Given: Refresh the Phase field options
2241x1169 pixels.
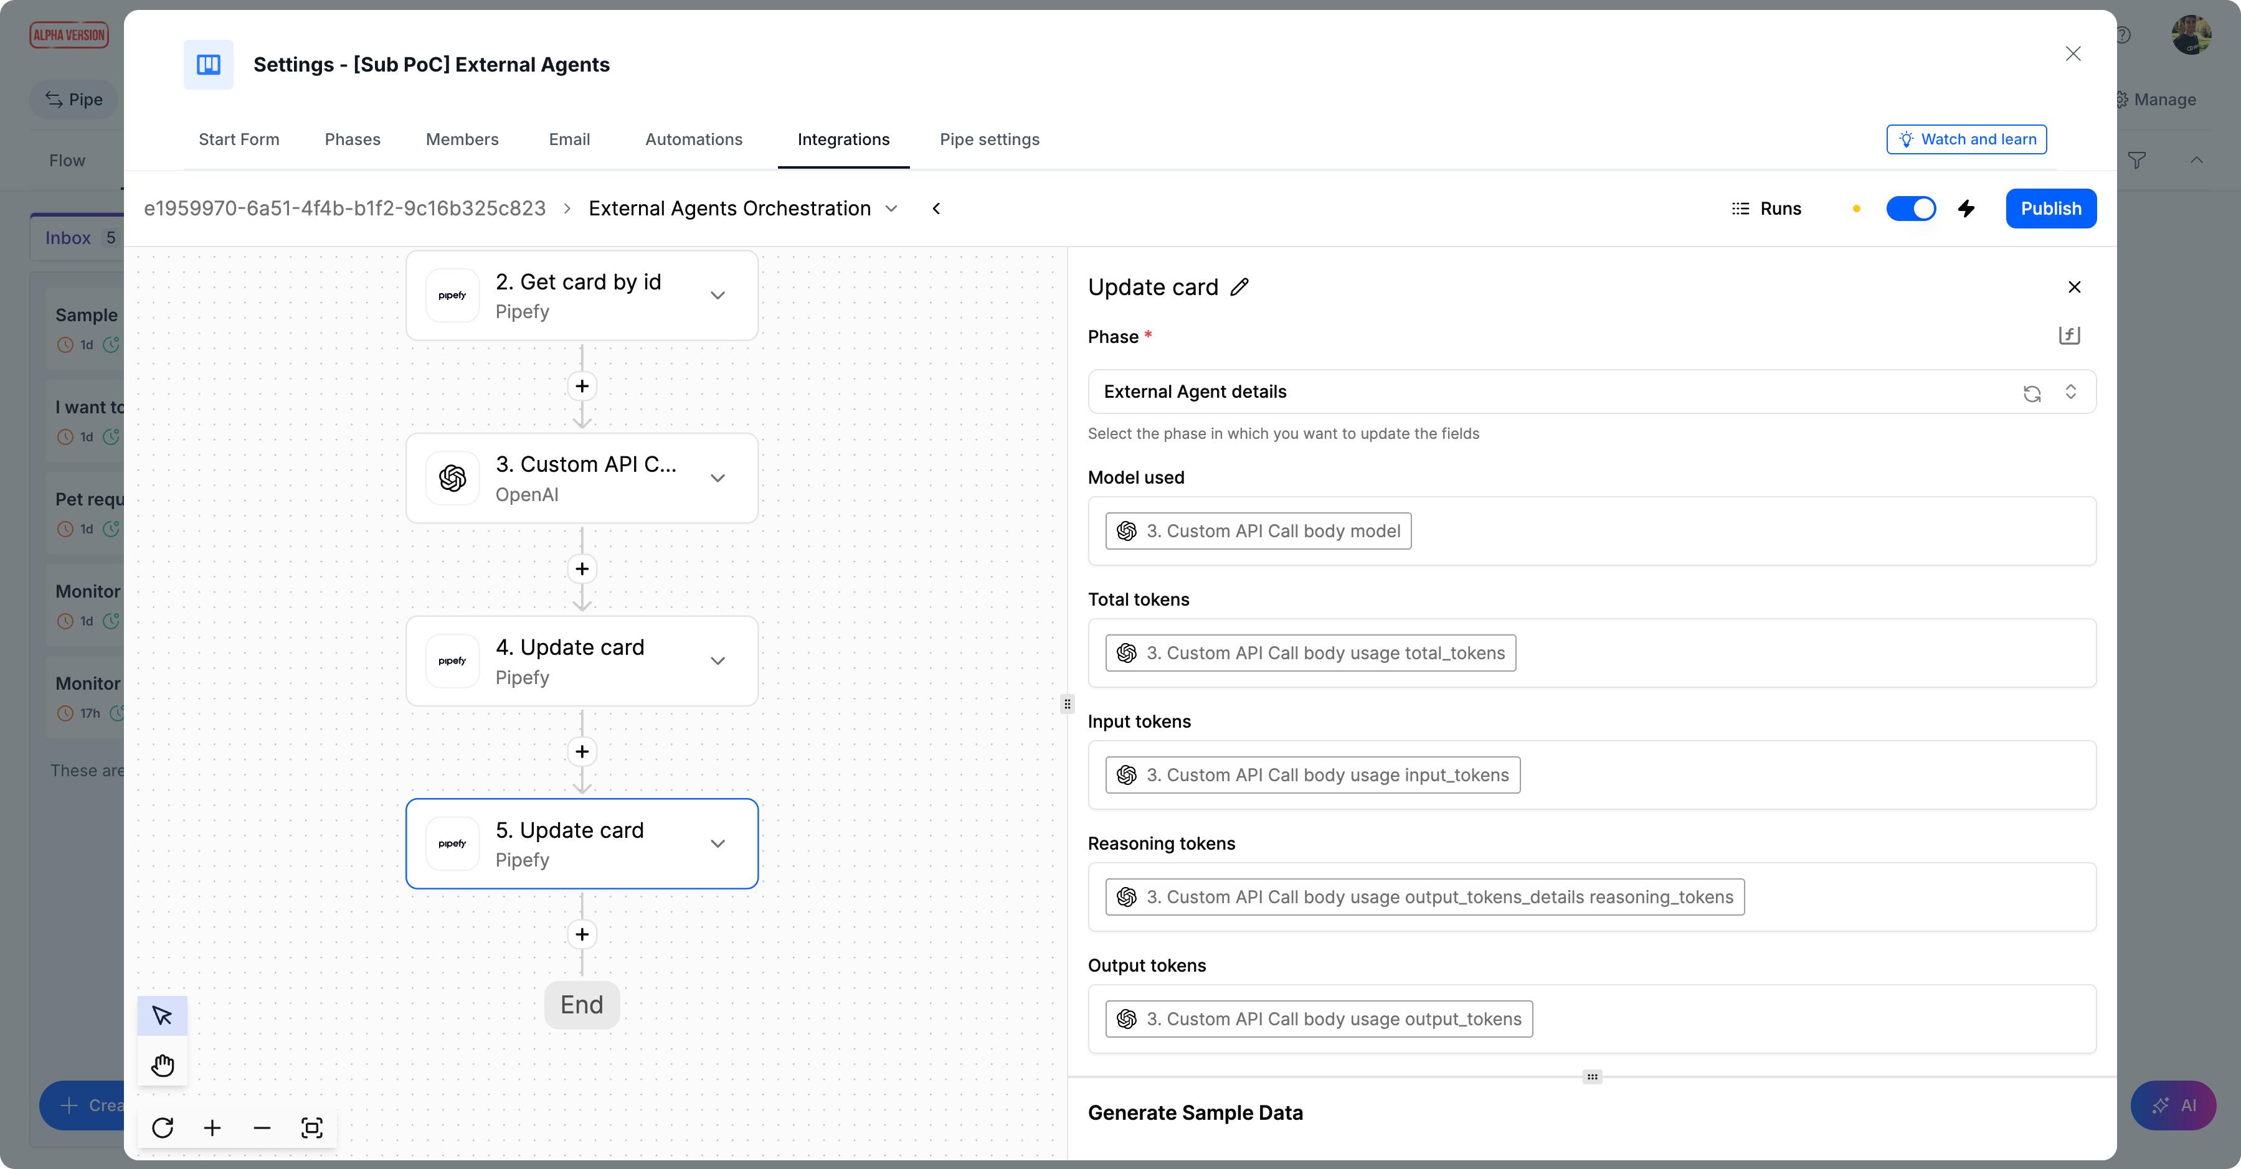Looking at the screenshot, I should pyautogui.click(x=2031, y=393).
